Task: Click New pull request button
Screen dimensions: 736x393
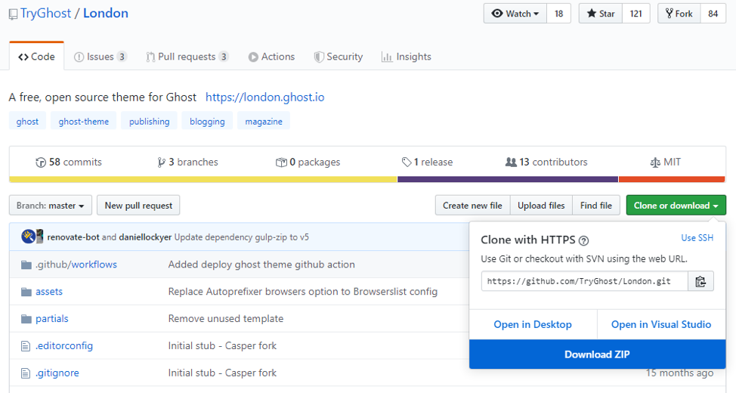Action: point(138,206)
